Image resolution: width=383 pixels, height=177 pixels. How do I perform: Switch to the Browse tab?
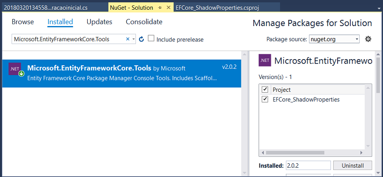23,22
